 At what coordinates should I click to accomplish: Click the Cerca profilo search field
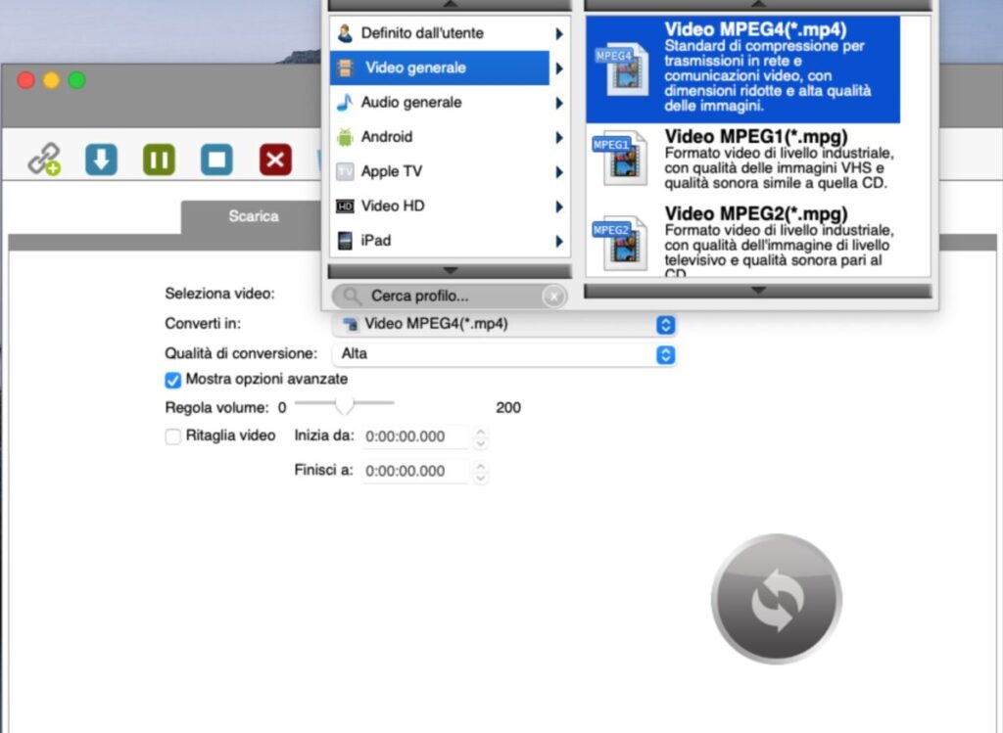click(451, 297)
